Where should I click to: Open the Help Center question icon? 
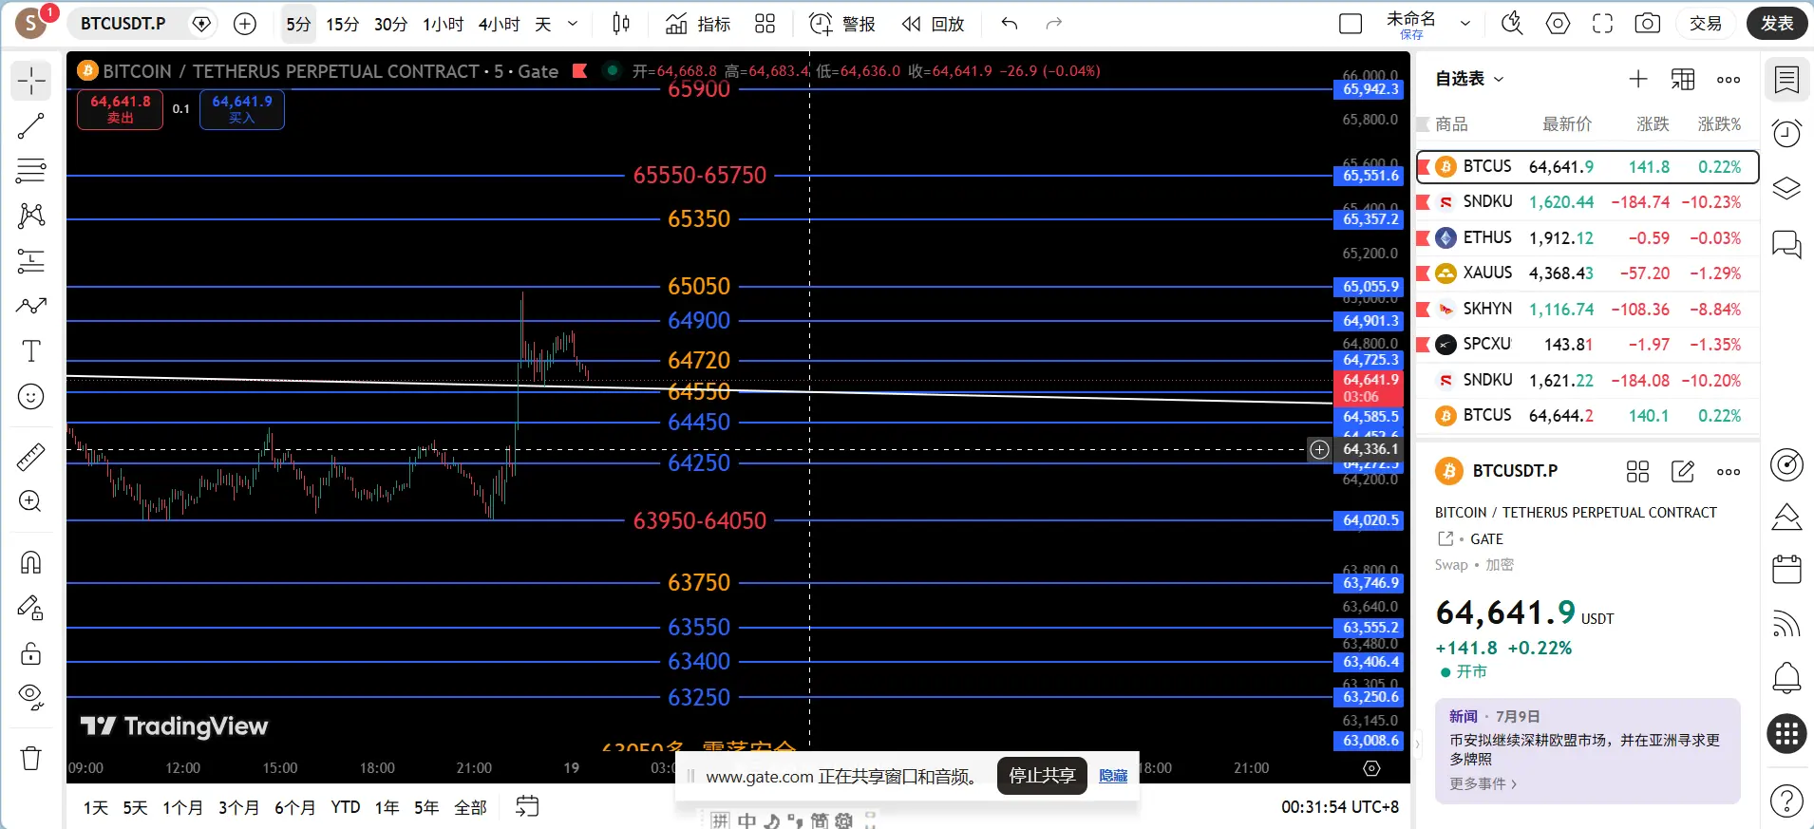tap(1786, 801)
